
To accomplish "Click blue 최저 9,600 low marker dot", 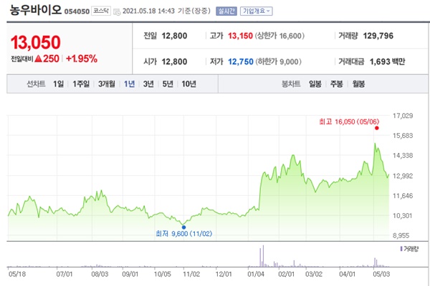I will [183, 227].
